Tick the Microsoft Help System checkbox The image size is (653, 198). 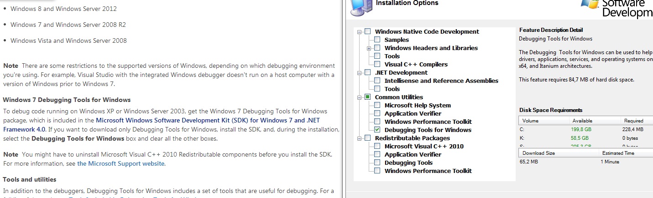click(x=377, y=105)
